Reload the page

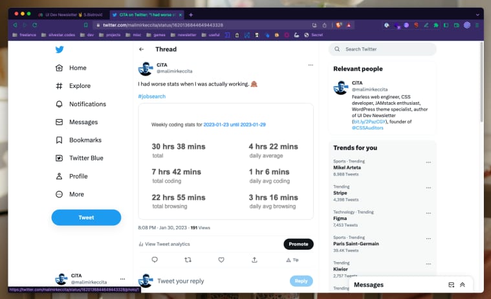tap(35, 25)
